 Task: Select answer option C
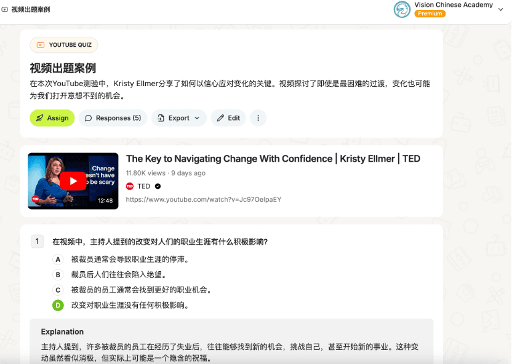(x=58, y=290)
